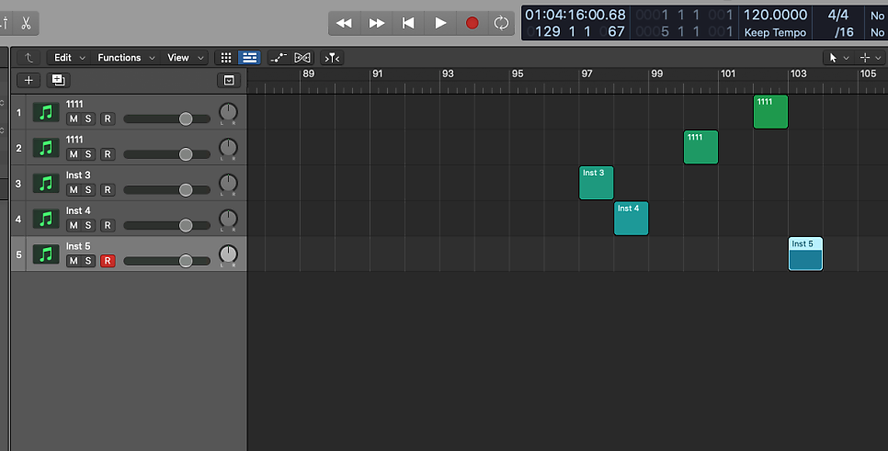
Task: Mute the Inst 5 track
Action: click(x=73, y=261)
